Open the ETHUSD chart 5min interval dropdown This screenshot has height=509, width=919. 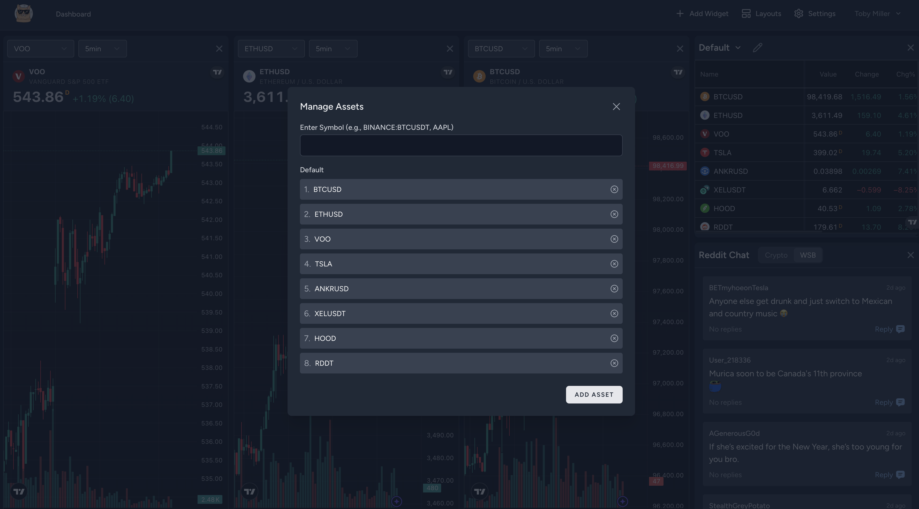click(333, 49)
